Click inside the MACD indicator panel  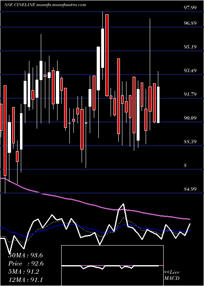tap(112, 266)
